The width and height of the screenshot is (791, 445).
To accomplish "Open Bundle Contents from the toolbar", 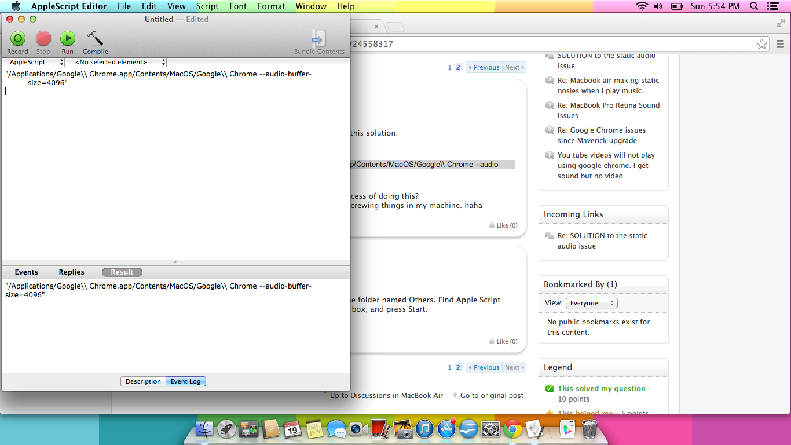I will (318, 39).
